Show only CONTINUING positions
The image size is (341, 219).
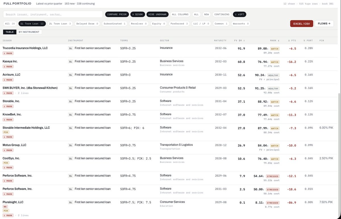coord(206,14)
